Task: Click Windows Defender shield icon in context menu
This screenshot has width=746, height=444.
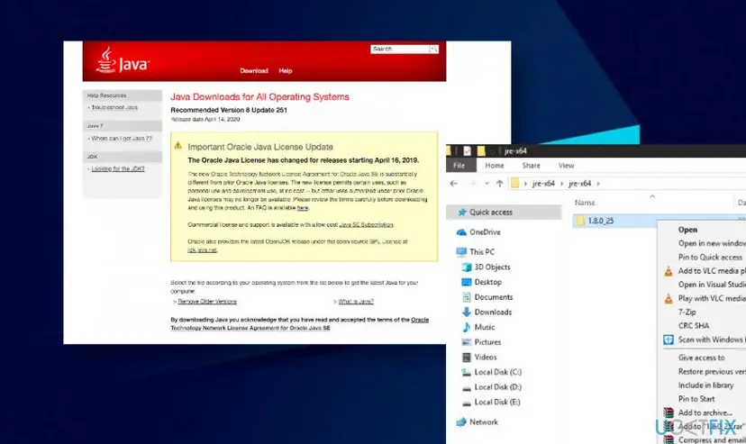Action: [669, 340]
